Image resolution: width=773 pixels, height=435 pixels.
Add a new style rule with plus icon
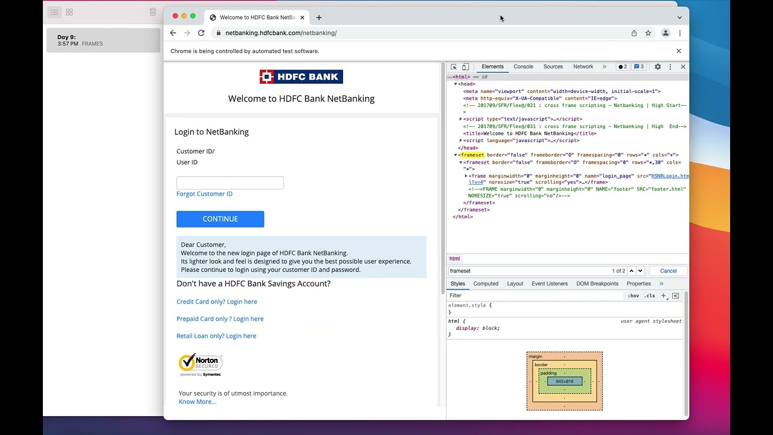(663, 296)
